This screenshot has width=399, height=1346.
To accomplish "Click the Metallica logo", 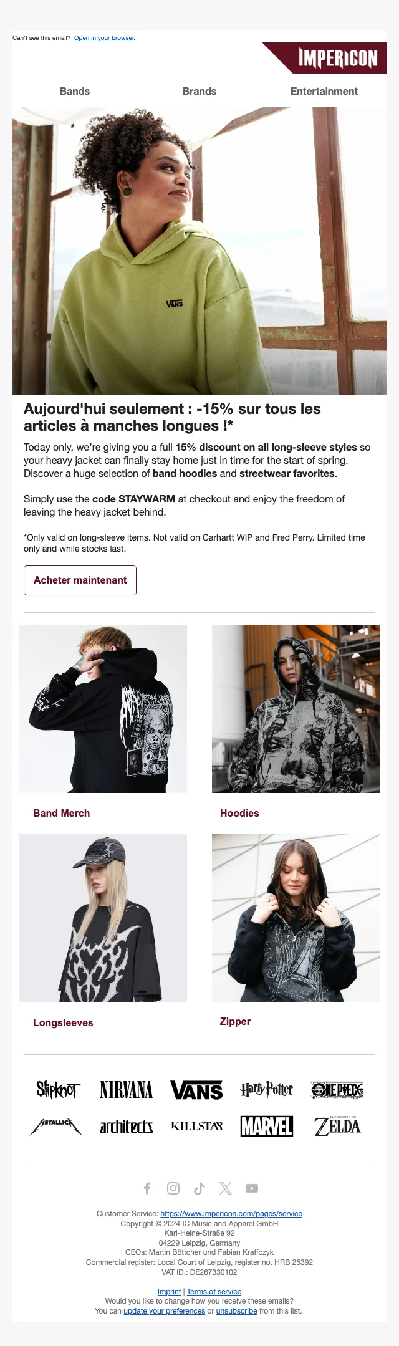I will click(56, 1126).
